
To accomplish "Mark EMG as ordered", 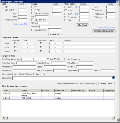I will tap(15, 51).
